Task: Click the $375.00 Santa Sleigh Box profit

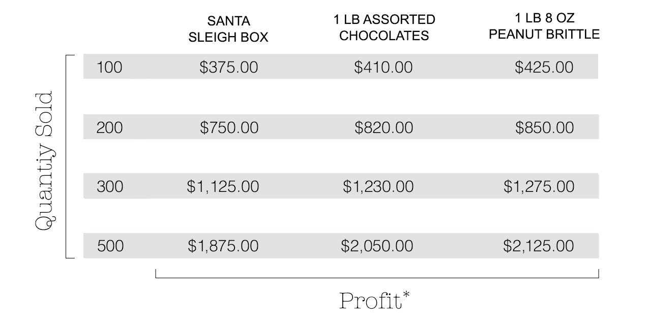Action: [x=228, y=68]
